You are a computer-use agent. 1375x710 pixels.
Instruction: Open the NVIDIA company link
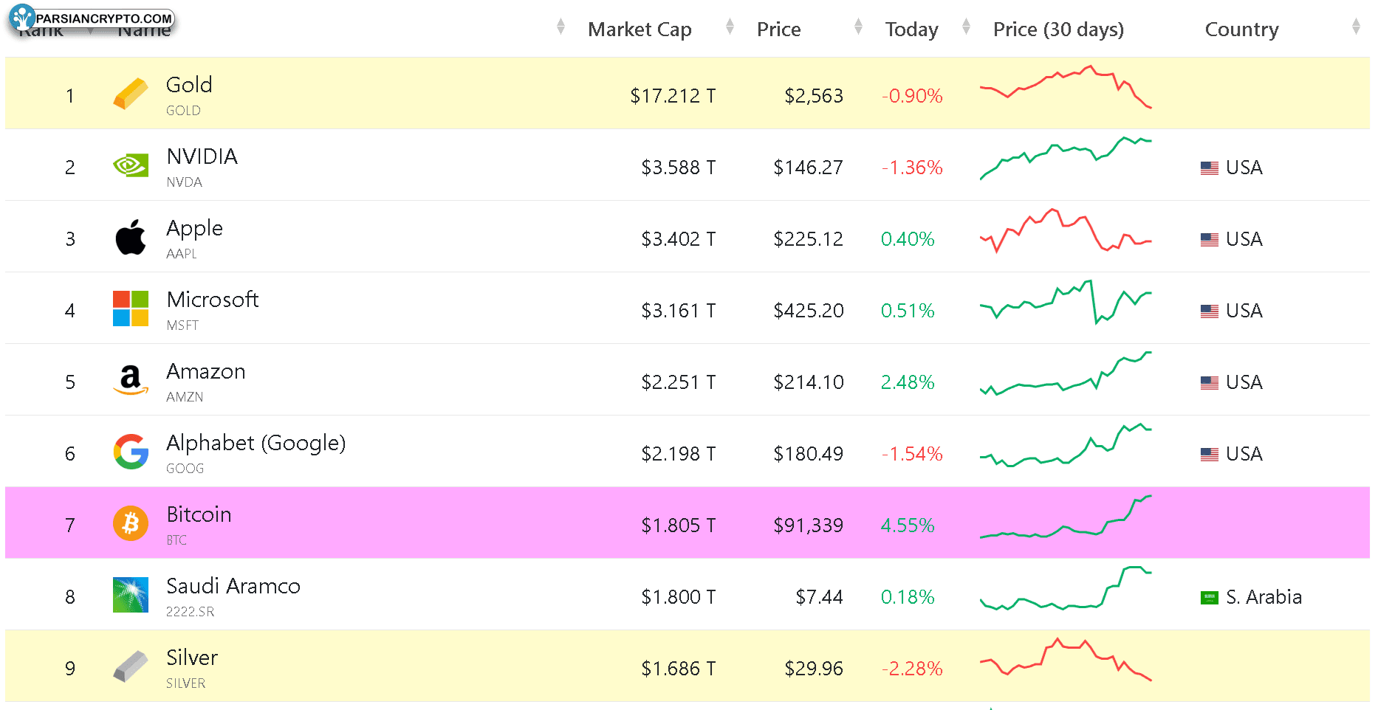(202, 156)
